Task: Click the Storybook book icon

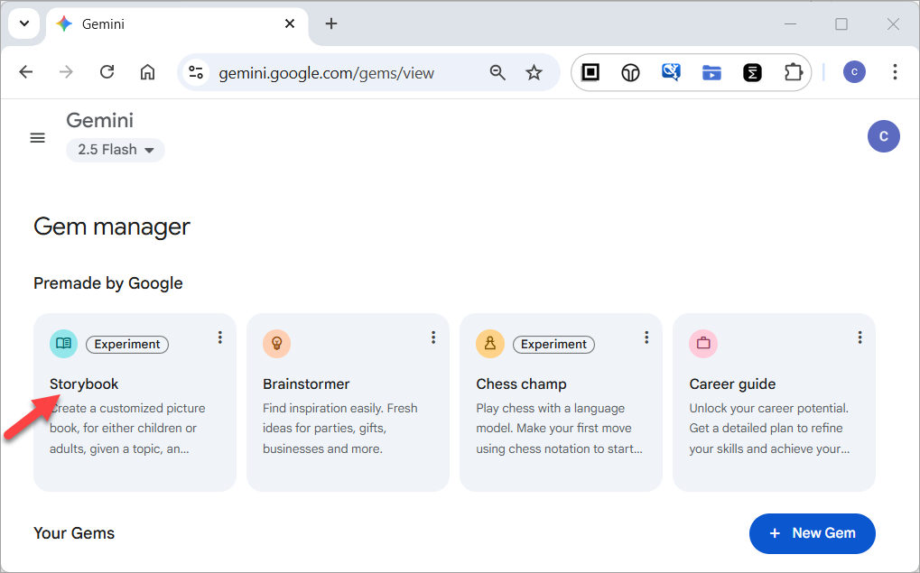Action: (x=63, y=344)
